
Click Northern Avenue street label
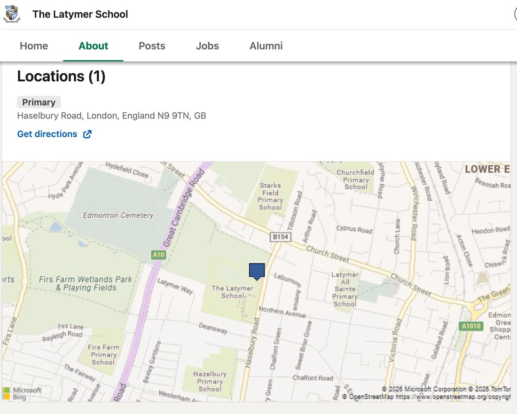click(282, 312)
